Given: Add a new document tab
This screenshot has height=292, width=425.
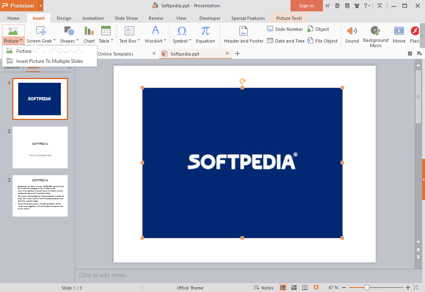Looking at the screenshot, I should pos(237,54).
